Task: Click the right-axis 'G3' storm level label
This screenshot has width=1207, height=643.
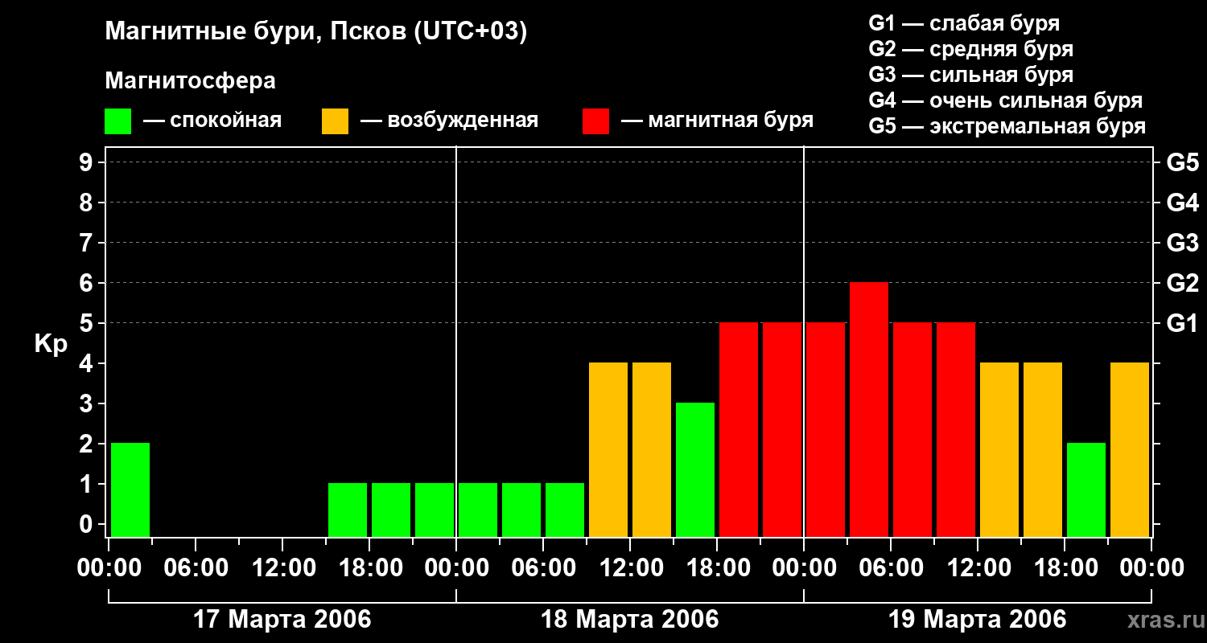Action: (1182, 243)
